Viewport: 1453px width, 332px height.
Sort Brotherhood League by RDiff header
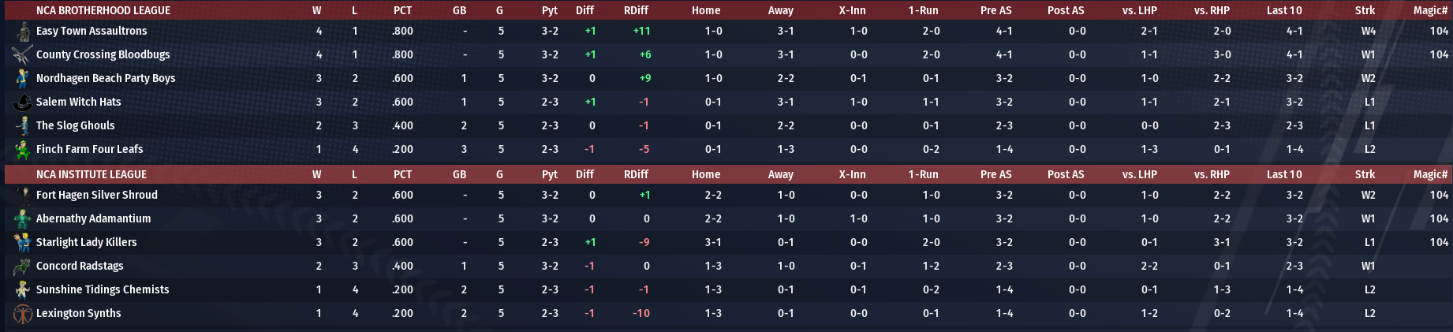tap(636, 11)
